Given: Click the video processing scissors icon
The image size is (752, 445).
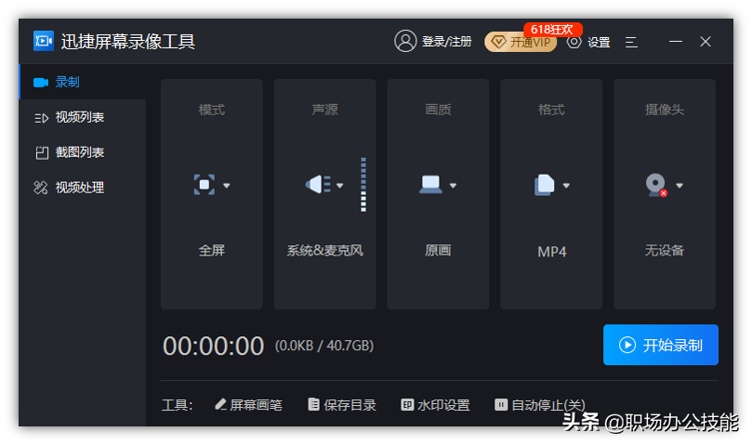Looking at the screenshot, I should pos(41,188).
